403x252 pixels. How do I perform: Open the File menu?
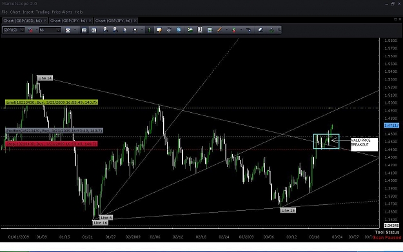tap(5, 12)
